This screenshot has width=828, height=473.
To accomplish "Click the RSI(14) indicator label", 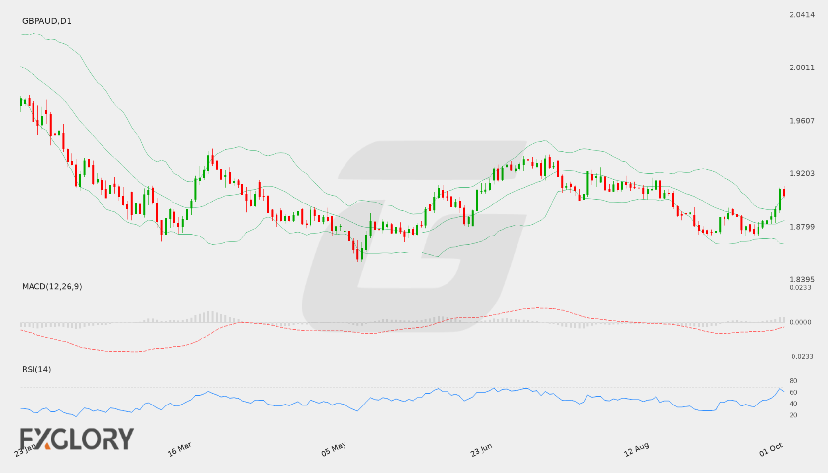I will (x=36, y=369).
